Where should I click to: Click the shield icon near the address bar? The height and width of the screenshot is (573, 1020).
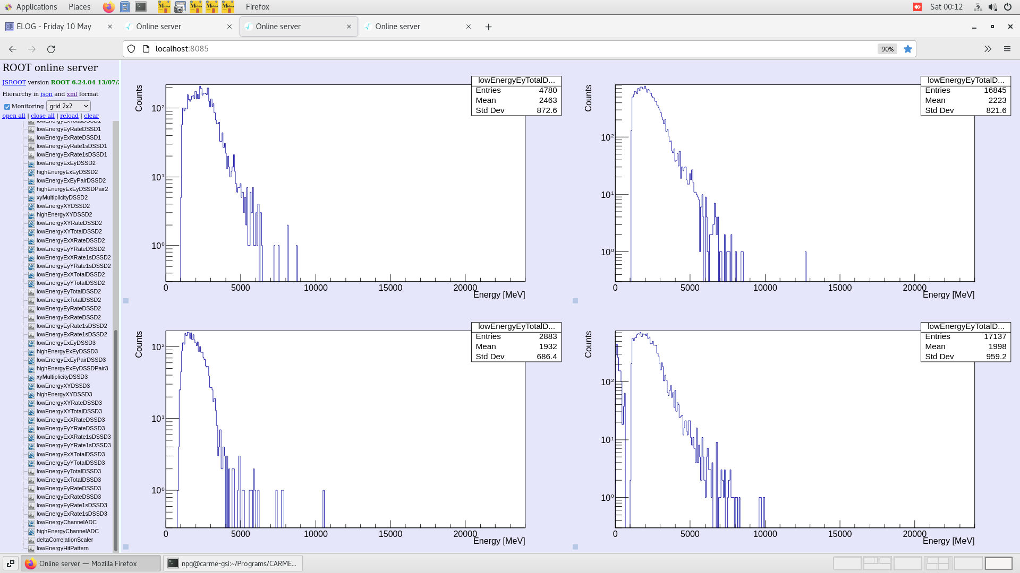click(131, 49)
